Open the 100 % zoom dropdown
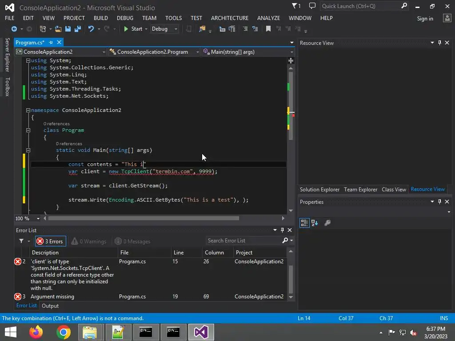Image resolution: width=455 pixels, height=341 pixels. (x=38, y=218)
